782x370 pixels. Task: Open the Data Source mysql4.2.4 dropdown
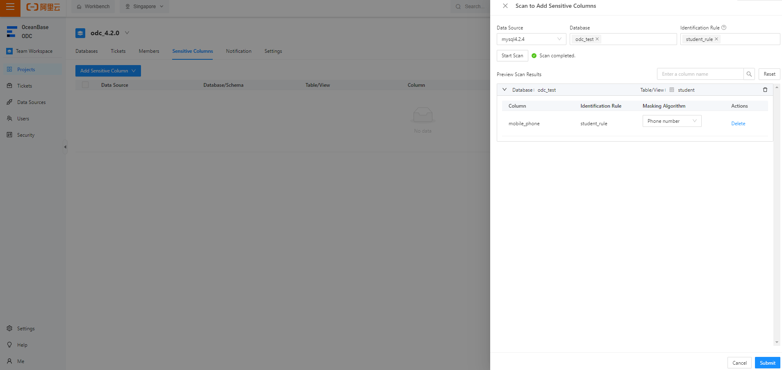[531, 39]
